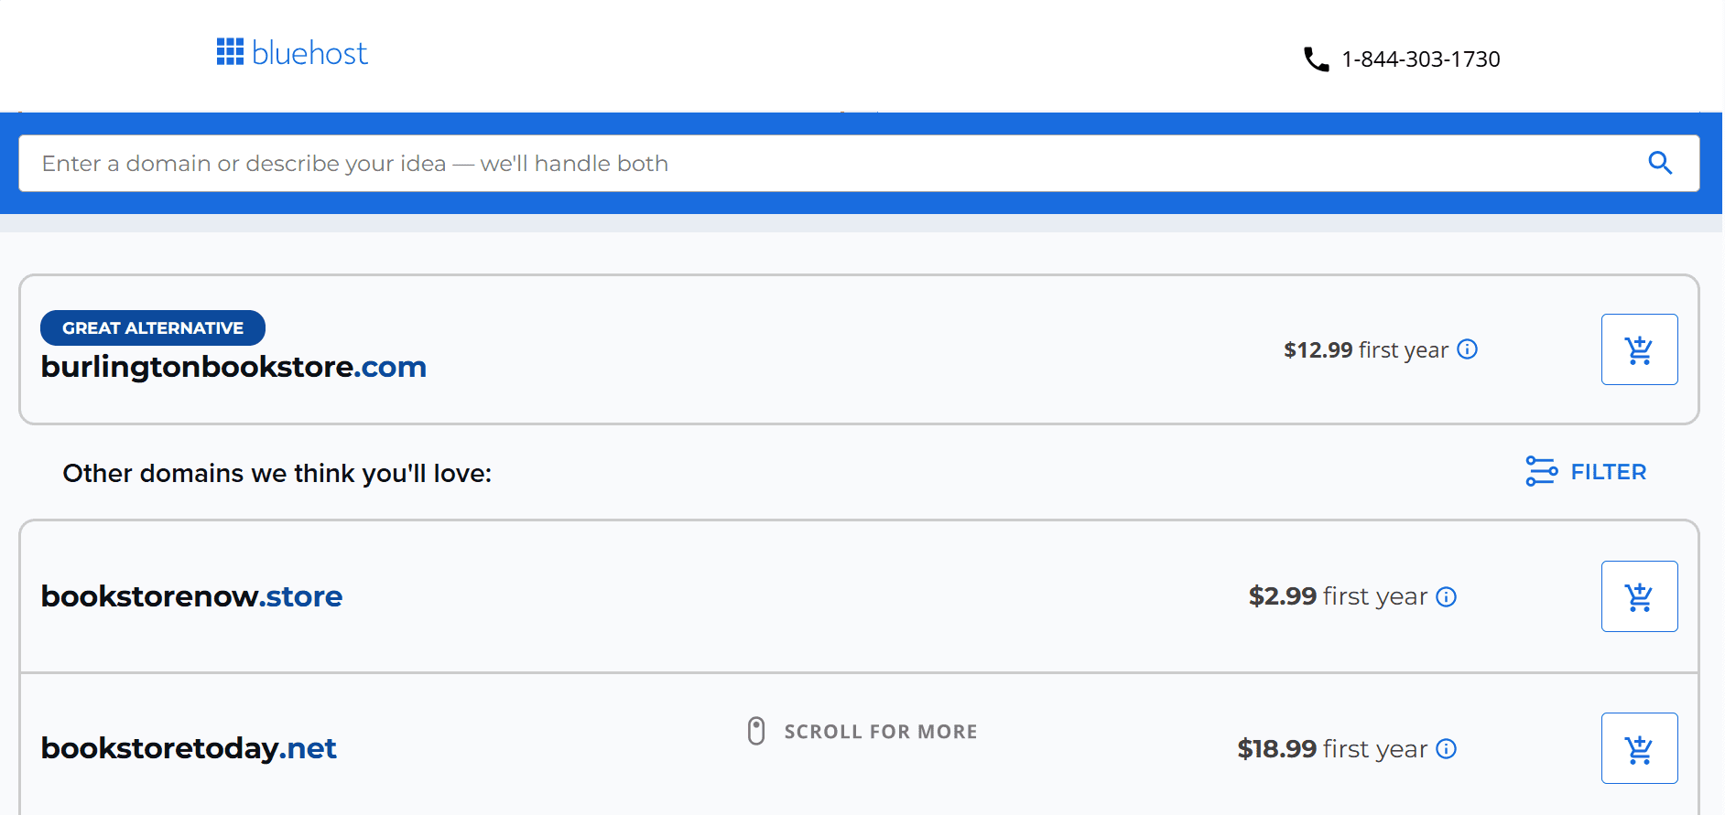Click the phone handset icon
This screenshot has width=1725, height=815.
[1316, 58]
